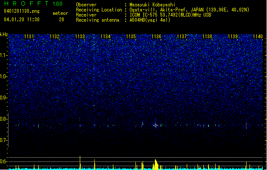Click the 1.0 kHz axis label
This screenshot has width=267, height=170.
[4, 76]
